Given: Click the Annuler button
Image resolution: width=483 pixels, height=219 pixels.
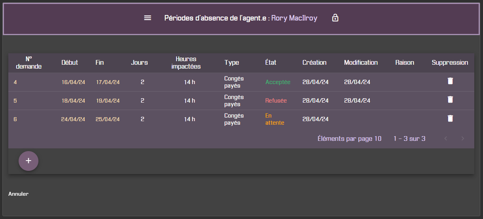Looking at the screenshot, I should [x=18, y=194].
